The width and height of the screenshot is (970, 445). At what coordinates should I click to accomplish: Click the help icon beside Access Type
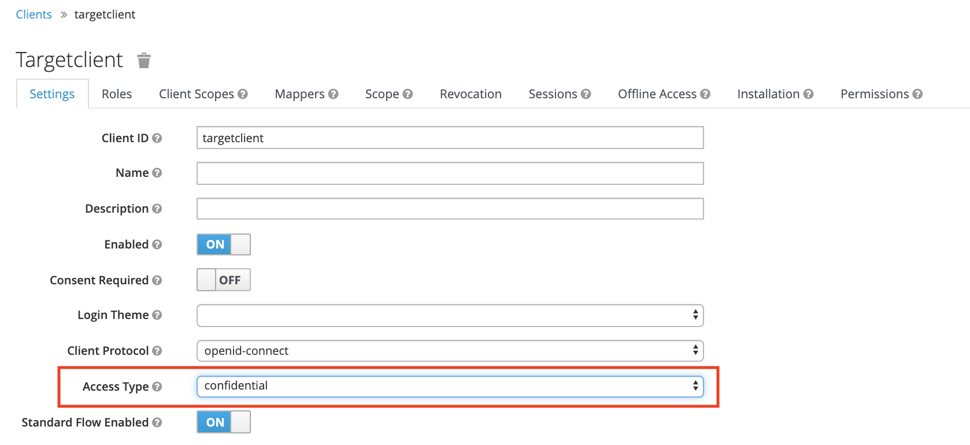[157, 387]
